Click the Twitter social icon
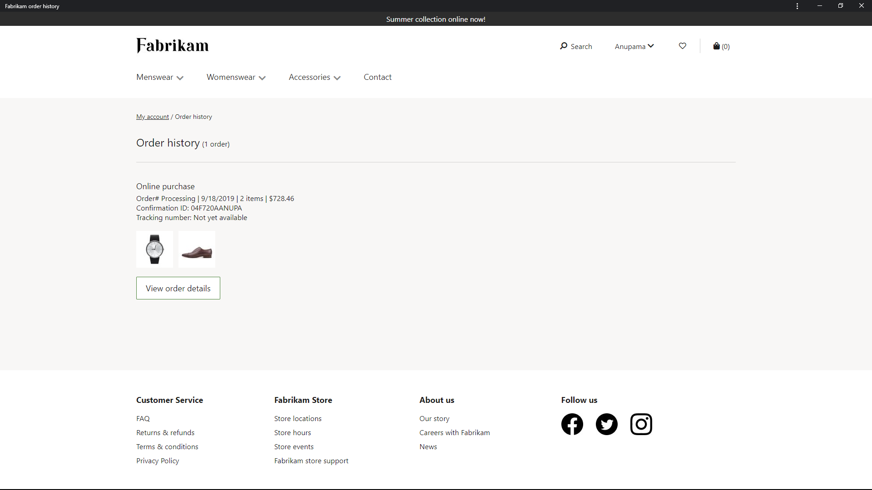Viewport: 872px width, 490px height. [x=607, y=424]
